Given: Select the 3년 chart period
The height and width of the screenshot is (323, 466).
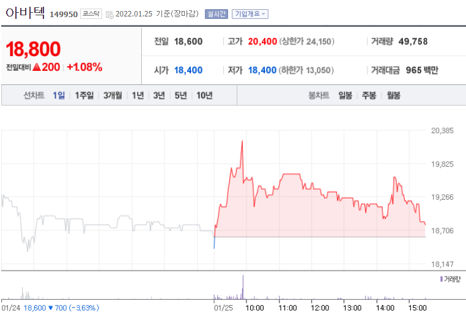Looking at the screenshot, I should click(159, 95).
